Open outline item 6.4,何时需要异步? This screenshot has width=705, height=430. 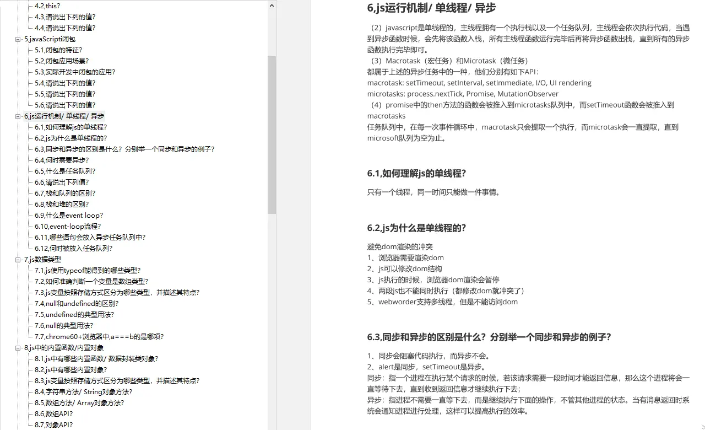coord(62,160)
